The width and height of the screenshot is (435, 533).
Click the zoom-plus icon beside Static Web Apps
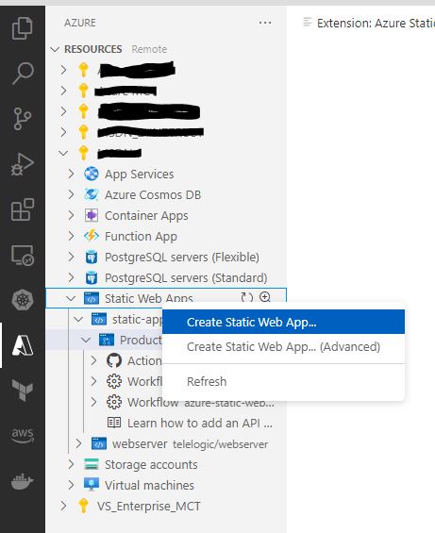[265, 297]
